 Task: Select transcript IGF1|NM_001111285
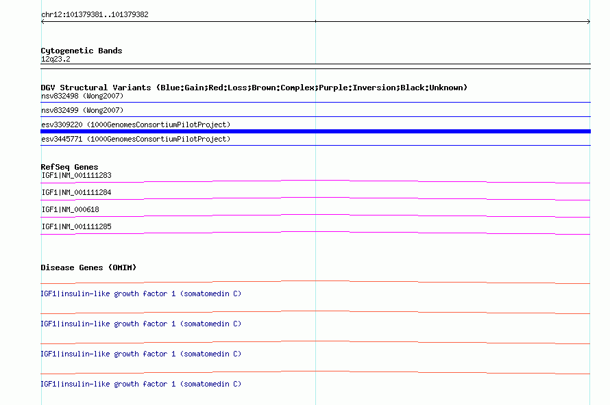click(x=76, y=226)
